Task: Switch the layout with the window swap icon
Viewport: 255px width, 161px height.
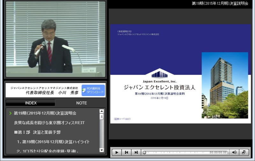Action: coord(244,152)
